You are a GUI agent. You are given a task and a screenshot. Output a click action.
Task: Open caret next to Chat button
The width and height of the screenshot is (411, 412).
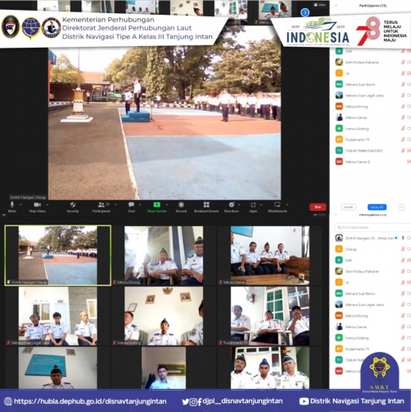[x=141, y=205]
